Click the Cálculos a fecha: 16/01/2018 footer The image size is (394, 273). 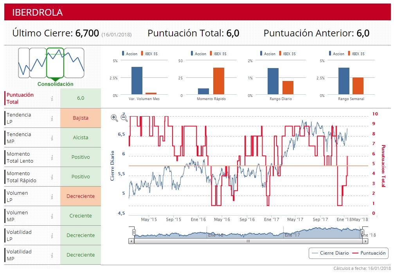(x=362, y=268)
